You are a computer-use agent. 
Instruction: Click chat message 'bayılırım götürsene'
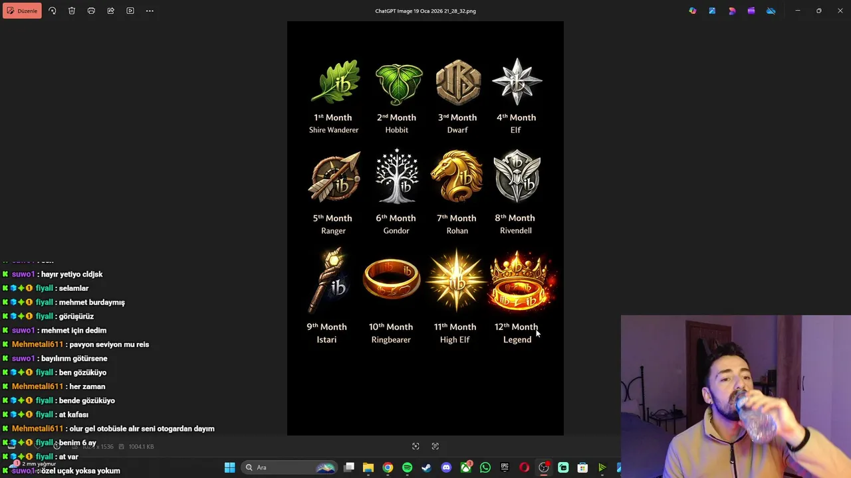pyautogui.click(x=74, y=358)
